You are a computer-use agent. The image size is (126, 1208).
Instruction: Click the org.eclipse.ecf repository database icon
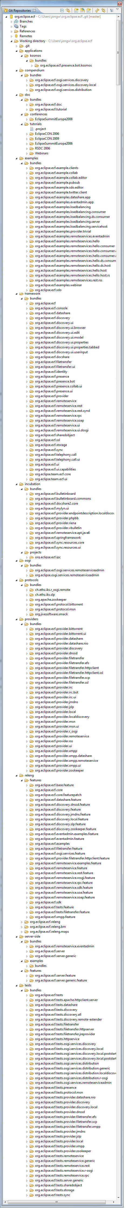coord(11,17)
